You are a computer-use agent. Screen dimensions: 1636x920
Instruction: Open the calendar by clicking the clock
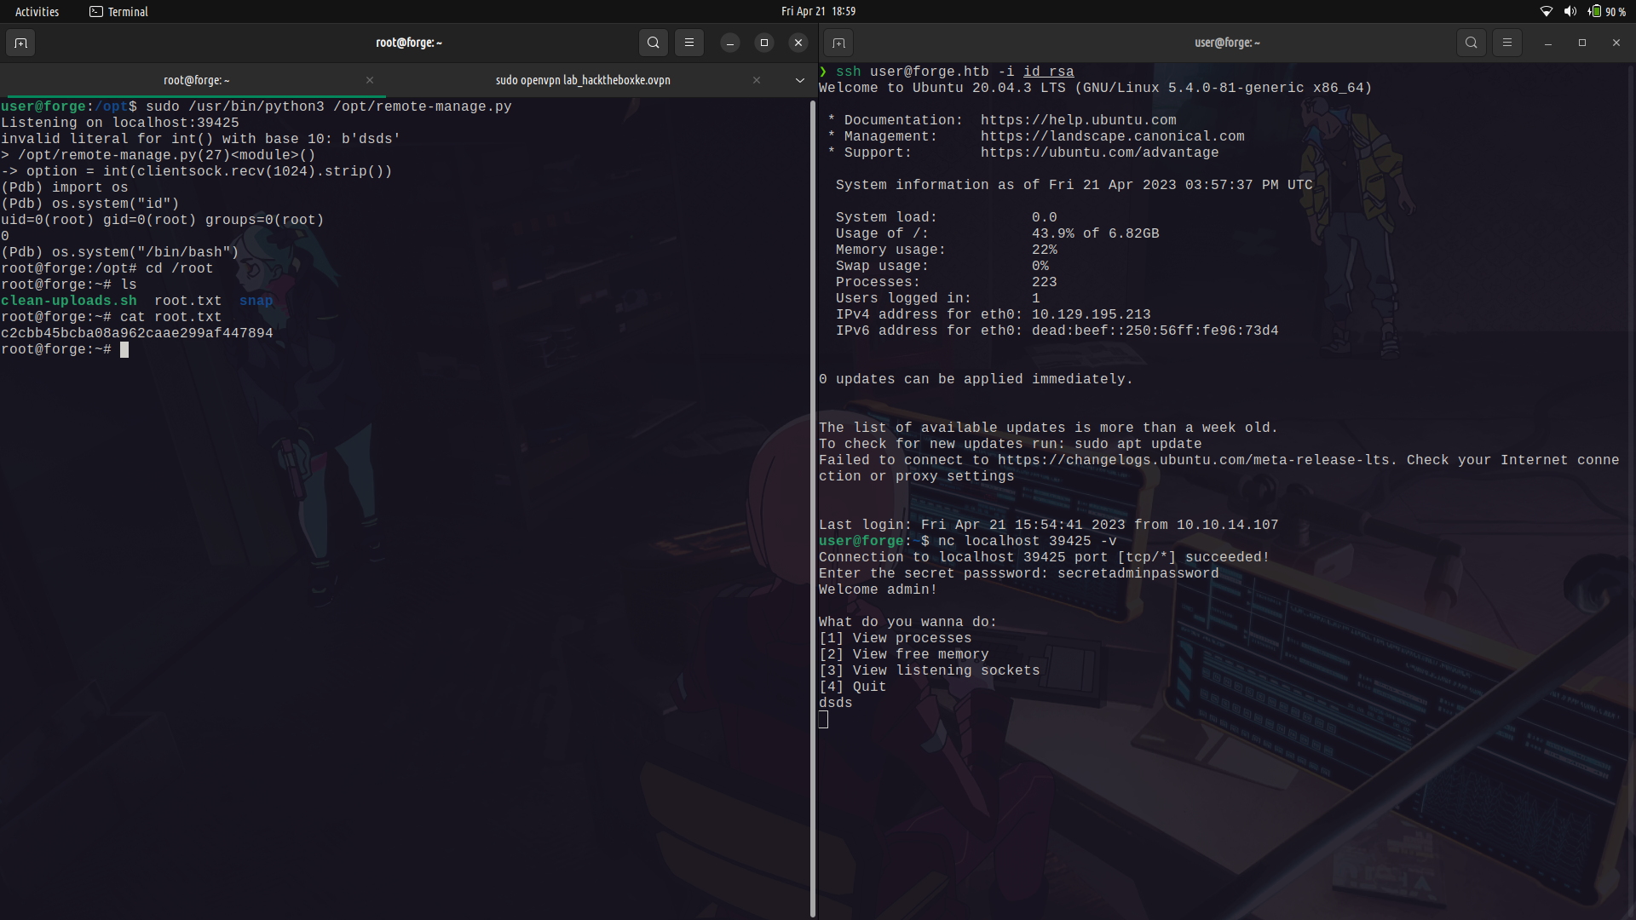click(818, 11)
